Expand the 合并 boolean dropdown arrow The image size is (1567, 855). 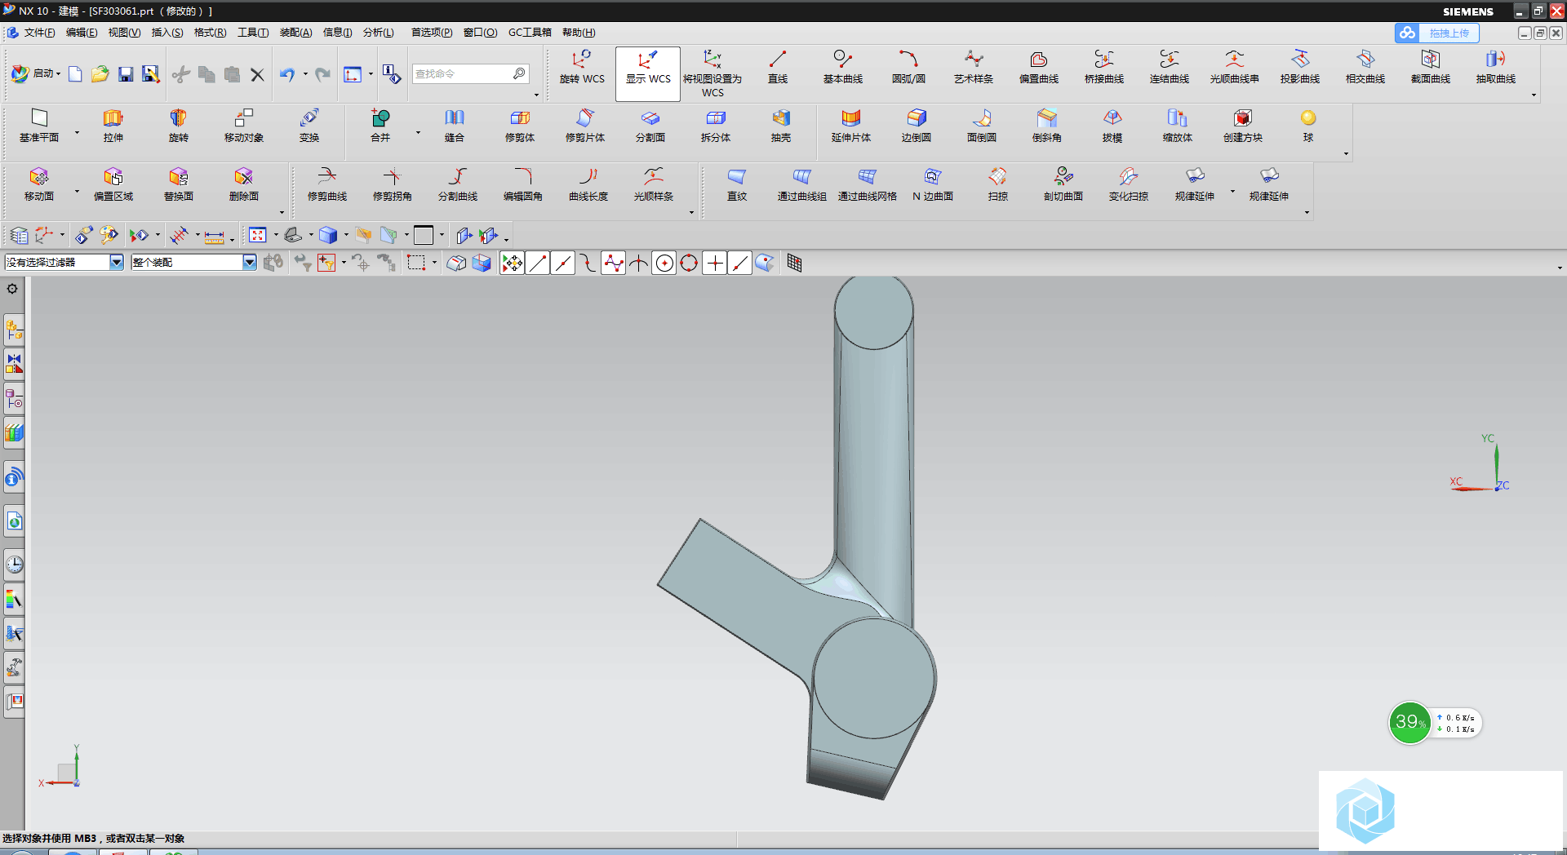(418, 132)
